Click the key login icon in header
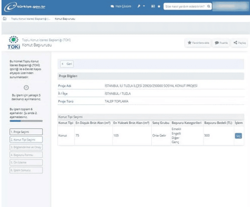 [x=139, y=6]
